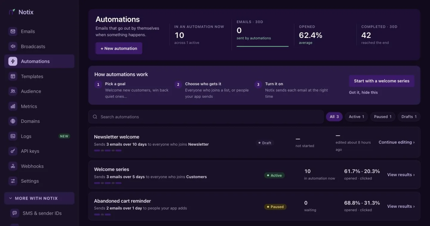Open Broadcasts via its megaphone icon
Viewport: 430px width, 226px height.
tap(13, 46)
